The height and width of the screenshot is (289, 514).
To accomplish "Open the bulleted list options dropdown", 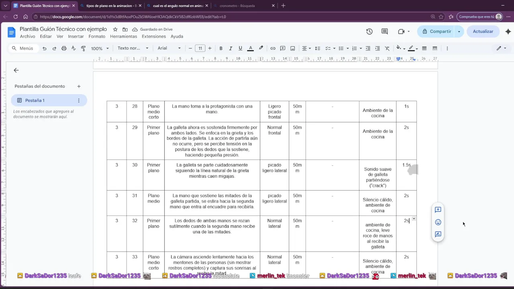I will 343,48.
